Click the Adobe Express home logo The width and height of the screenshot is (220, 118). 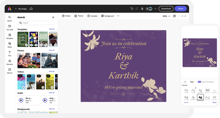click(x=10, y=9)
